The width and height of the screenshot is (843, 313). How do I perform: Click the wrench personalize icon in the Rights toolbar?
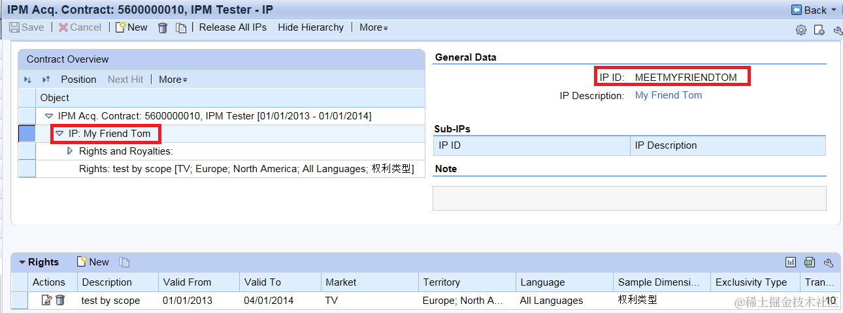click(x=828, y=262)
